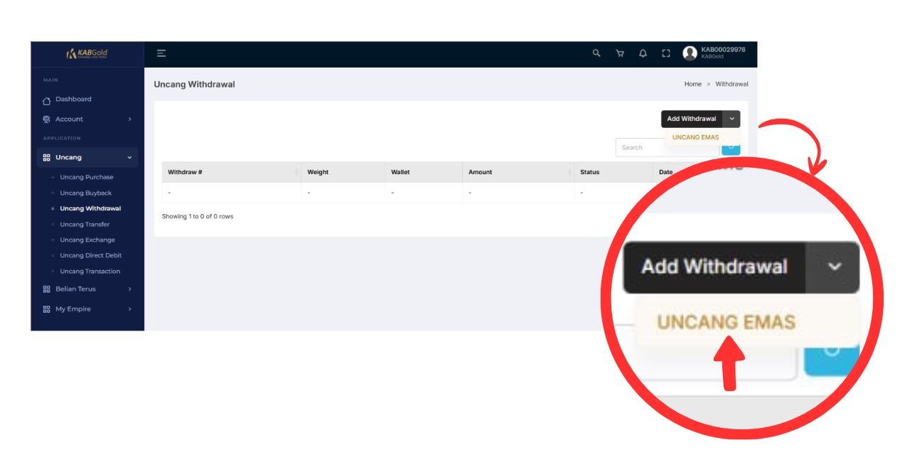900x472 pixels.
Task: Click the Withdraw # column header text
Action: click(x=185, y=172)
